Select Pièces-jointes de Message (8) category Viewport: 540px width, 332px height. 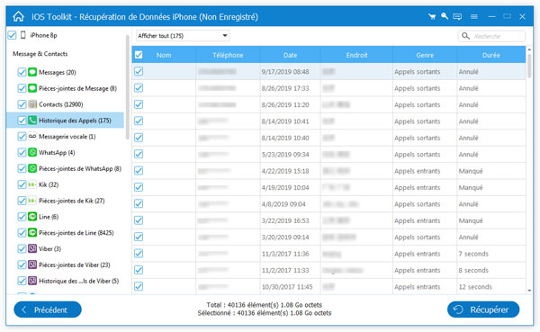tap(77, 88)
